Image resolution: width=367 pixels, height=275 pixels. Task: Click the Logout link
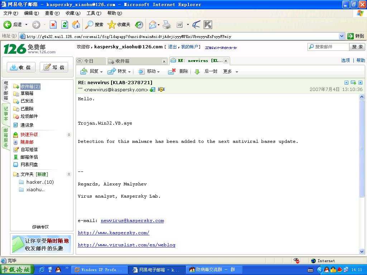(x=172, y=47)
